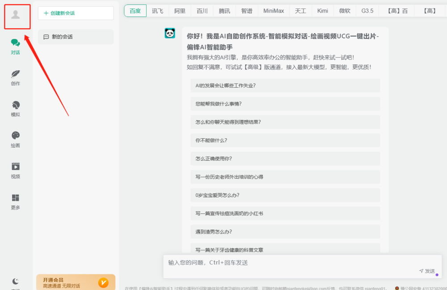Select the 天工 model tab
The width and height of the screenshot is (447, 290).
tap(300, 11)
